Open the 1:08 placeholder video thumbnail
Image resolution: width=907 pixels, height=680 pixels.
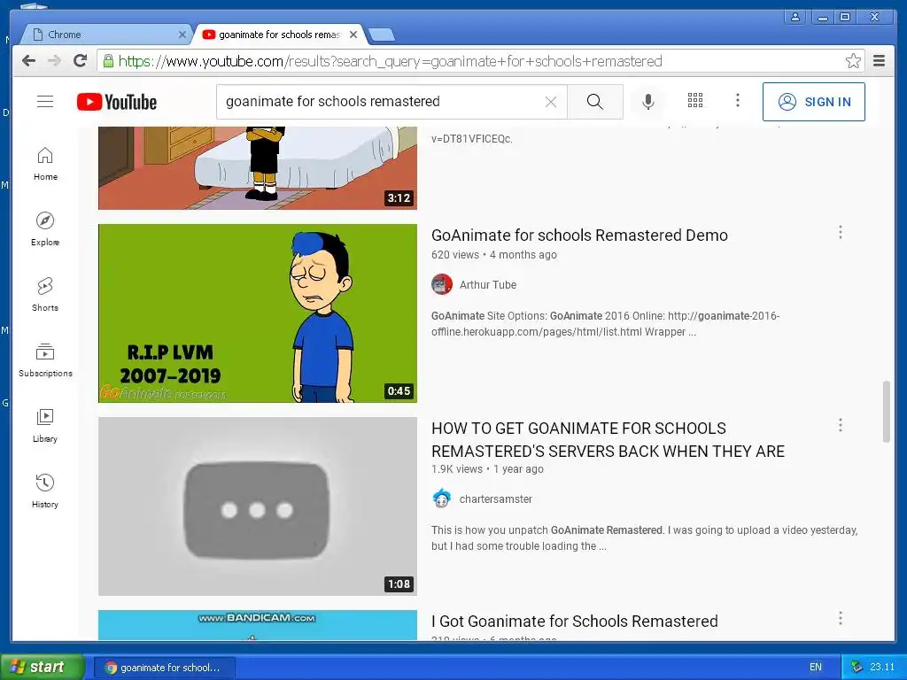point(258,506)
